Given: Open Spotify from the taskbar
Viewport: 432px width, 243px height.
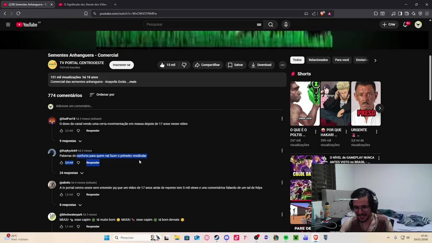Looking at the screenshot, I should pos(286,238).
